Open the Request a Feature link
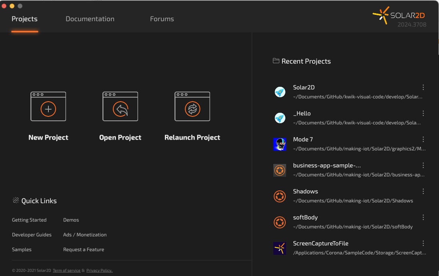439x276 pixels. (x=83, y=250)
